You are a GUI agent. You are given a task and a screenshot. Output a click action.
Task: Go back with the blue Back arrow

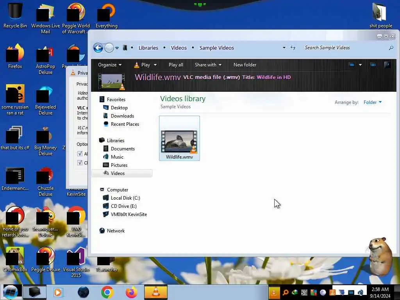[x=98, y=48]
